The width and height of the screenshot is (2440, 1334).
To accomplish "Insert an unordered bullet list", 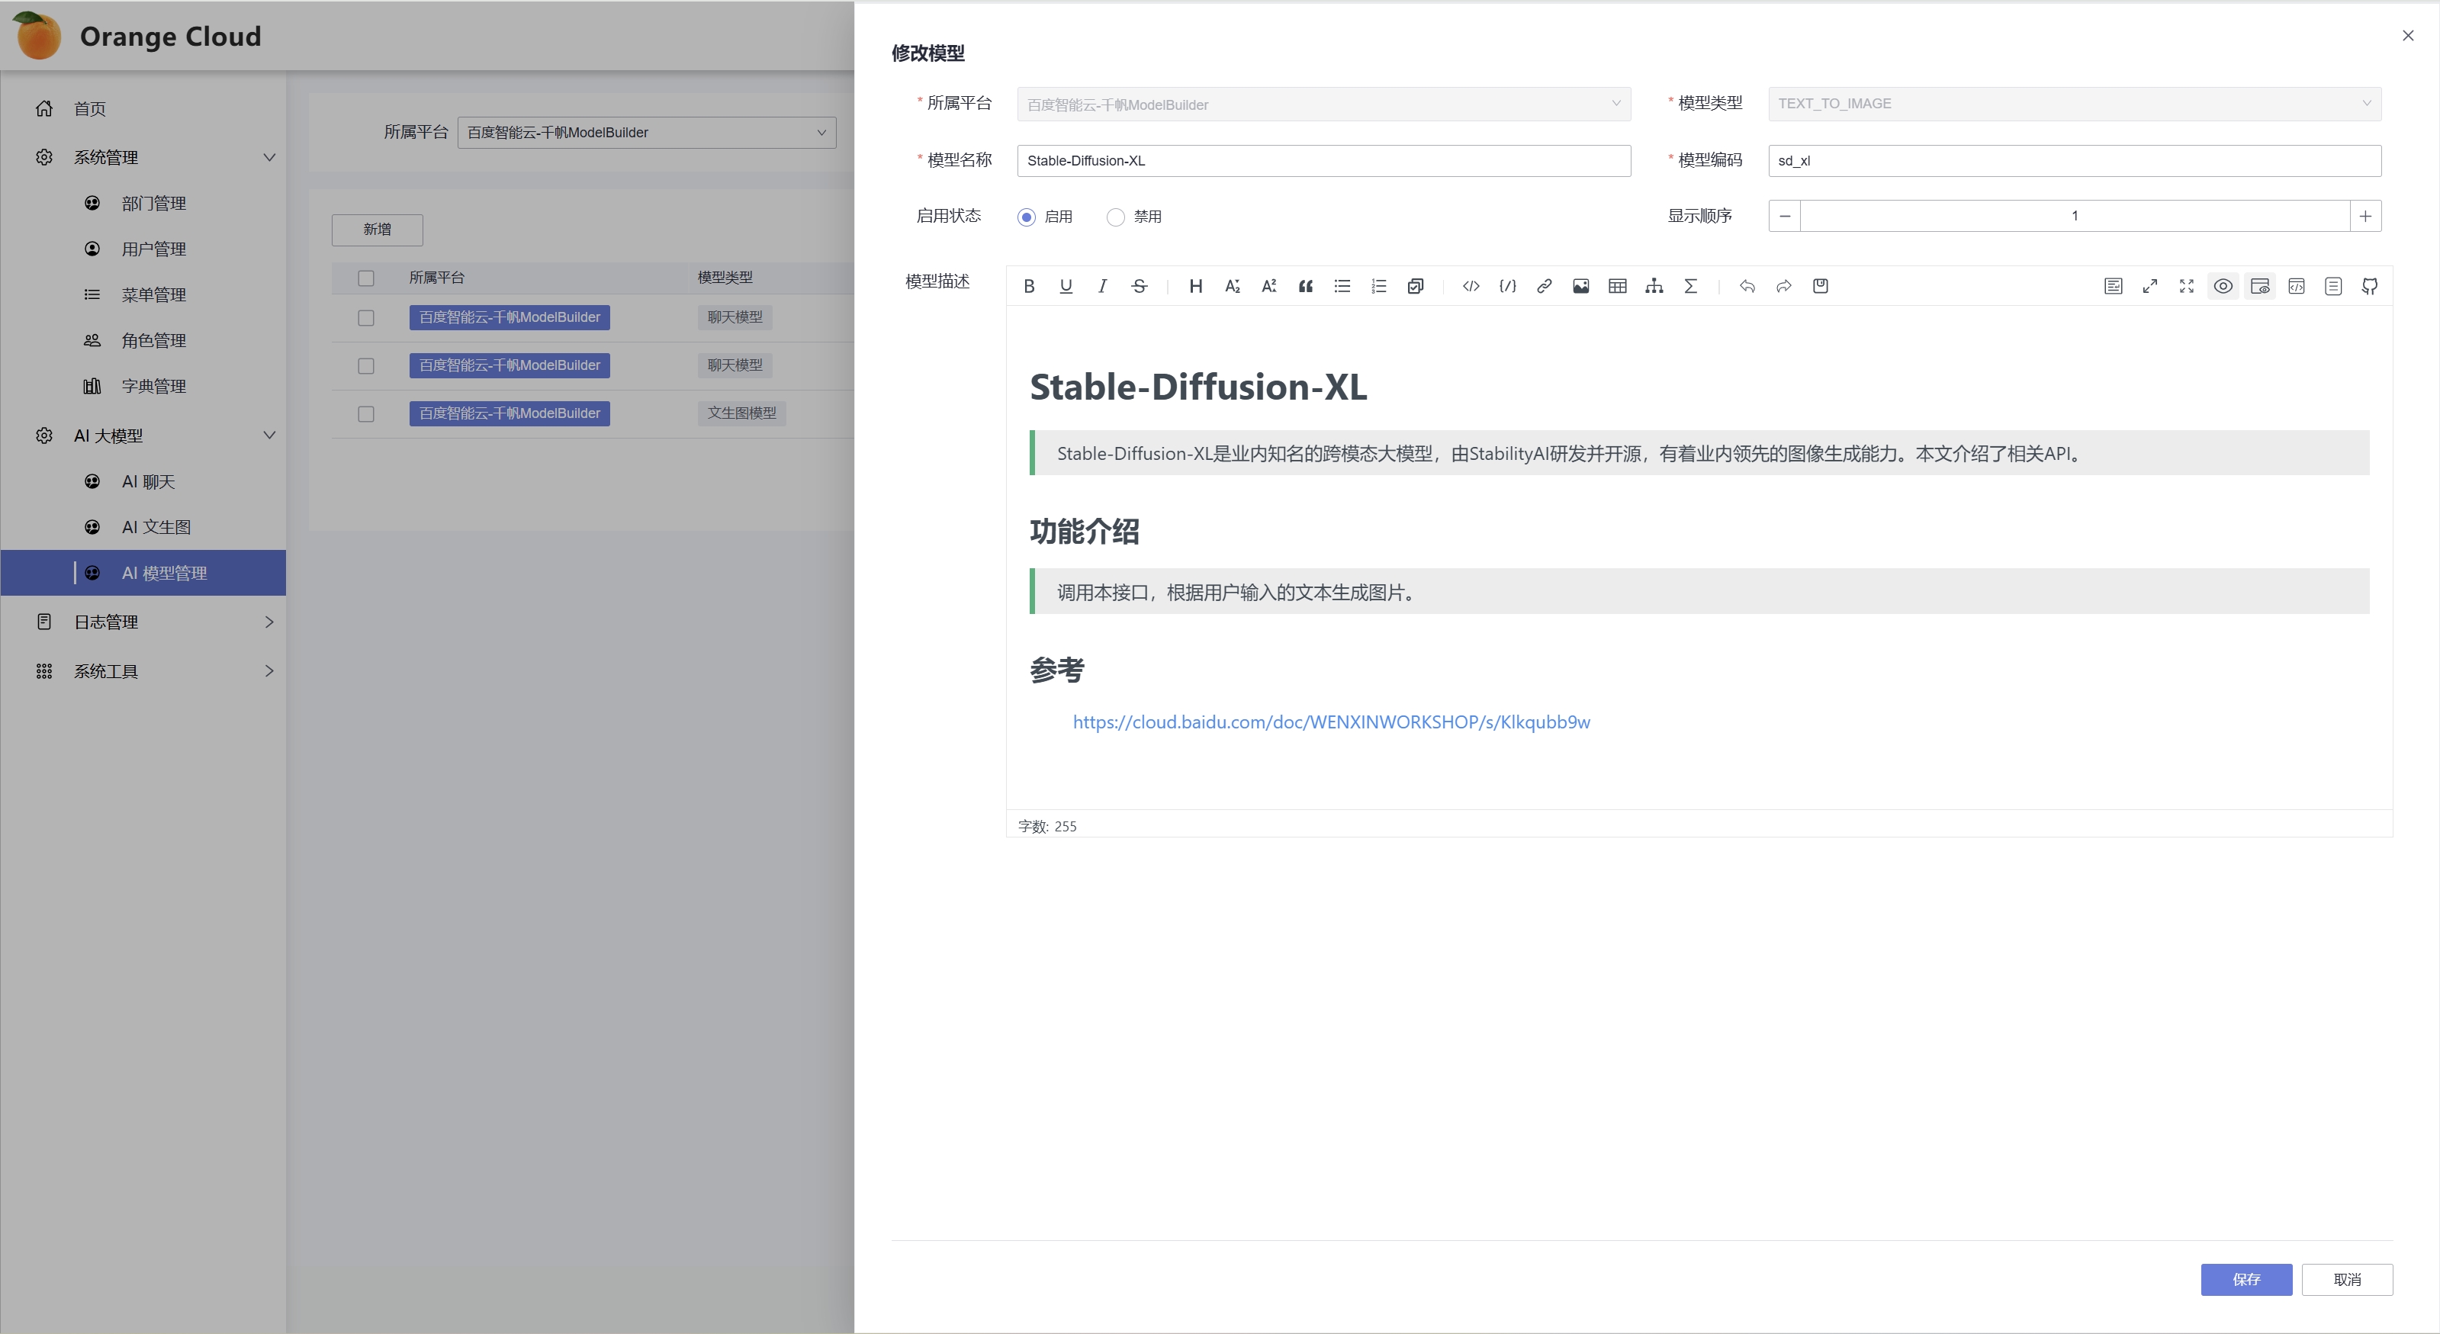I will pos(1342,286).
